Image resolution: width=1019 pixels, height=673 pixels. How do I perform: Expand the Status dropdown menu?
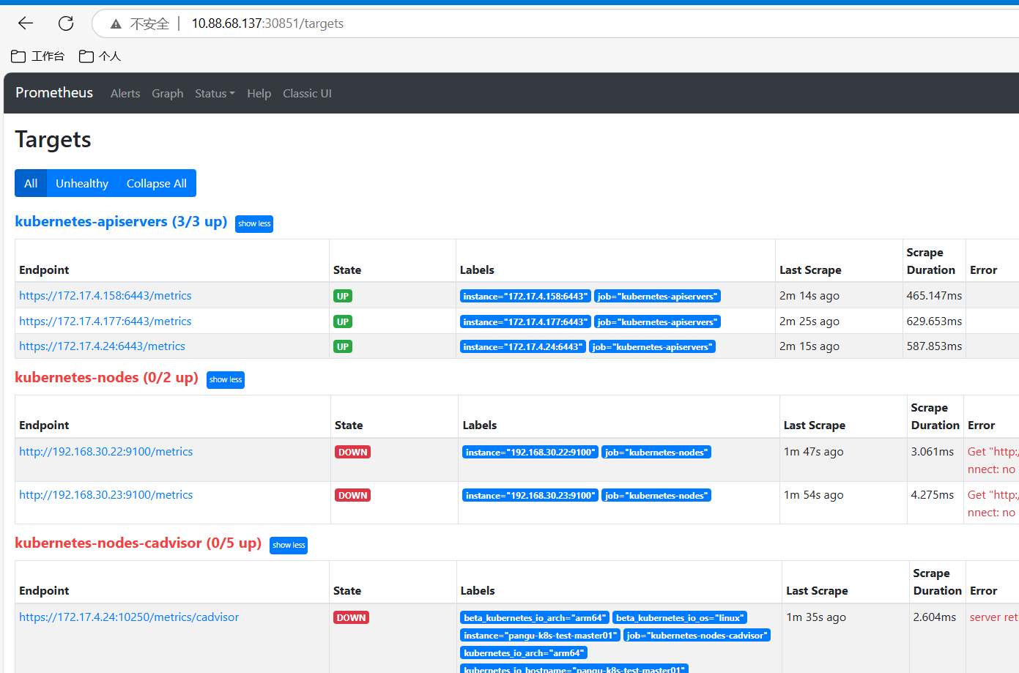pos(215,94)
